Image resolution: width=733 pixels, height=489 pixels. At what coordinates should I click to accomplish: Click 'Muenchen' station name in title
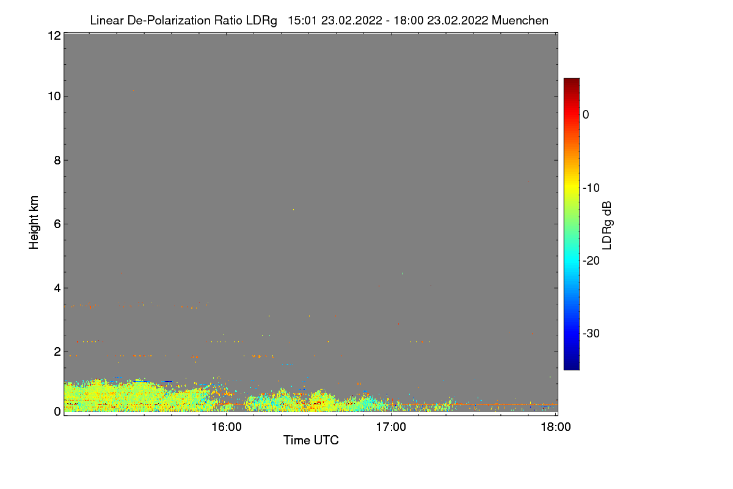click(520, 21)
